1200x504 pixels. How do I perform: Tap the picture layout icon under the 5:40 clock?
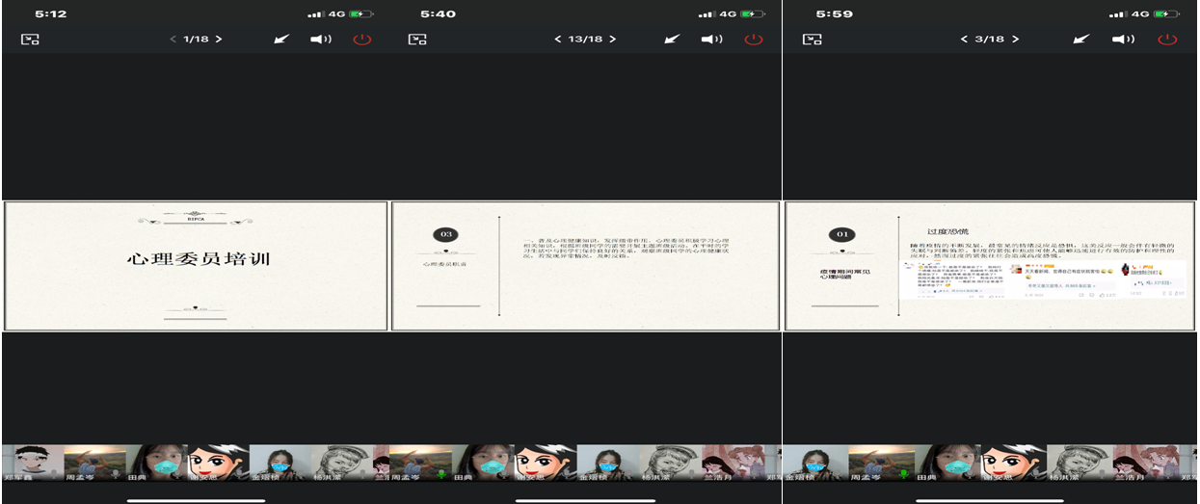(416, 40)
